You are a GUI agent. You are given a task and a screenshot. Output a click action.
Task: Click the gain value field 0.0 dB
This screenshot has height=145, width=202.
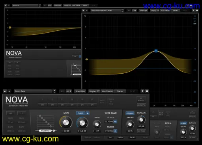(66, 131)
